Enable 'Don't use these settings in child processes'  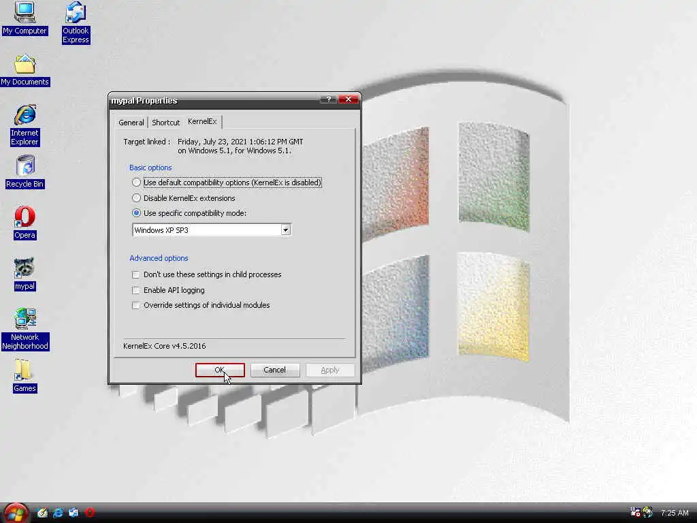pyautogui.click(x=135, y=275)
